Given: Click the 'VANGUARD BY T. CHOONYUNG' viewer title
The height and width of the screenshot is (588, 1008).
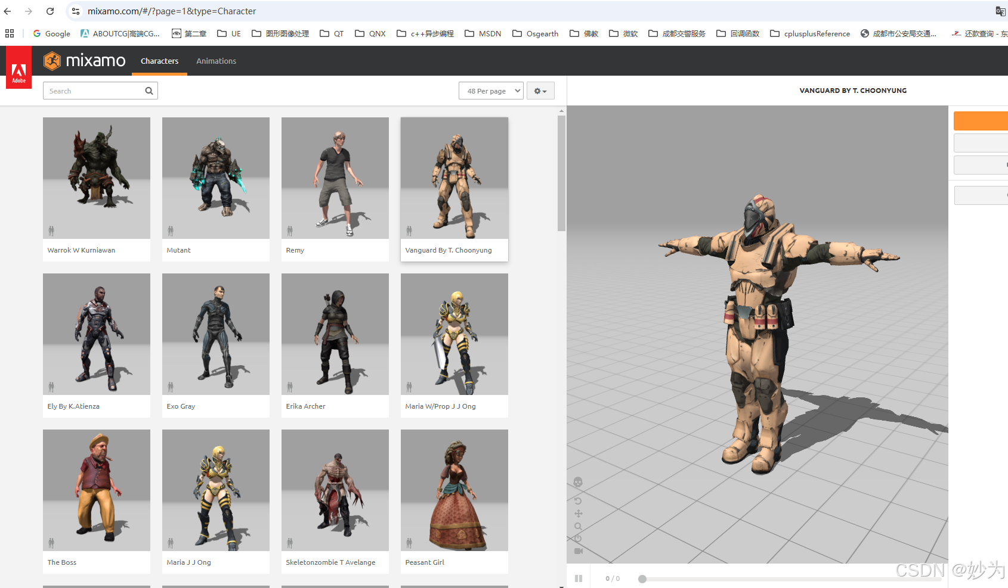Looking at the screenshot, I should tap(853, 91).
